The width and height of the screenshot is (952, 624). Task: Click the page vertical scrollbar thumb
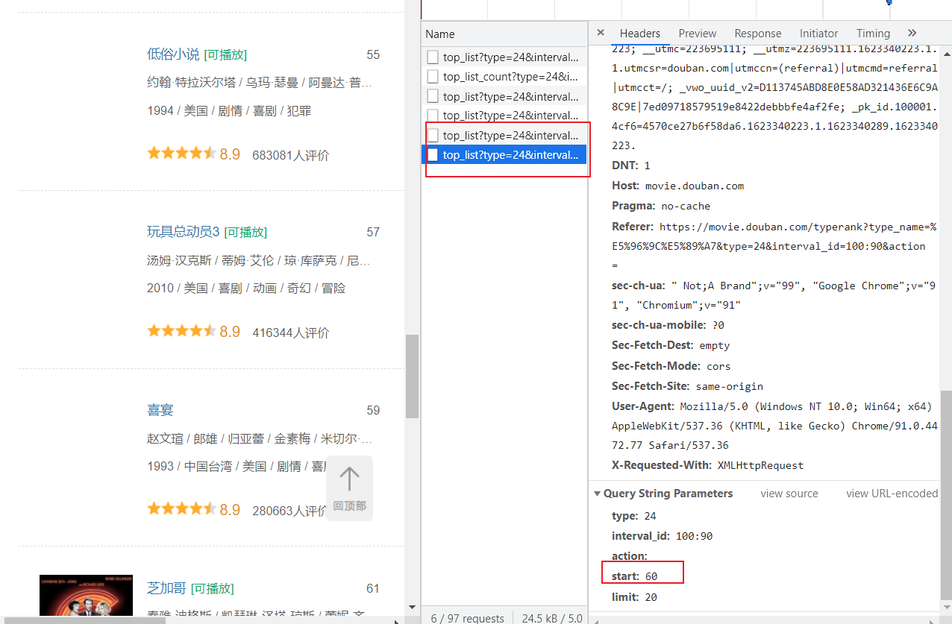[x=412, y=376]
